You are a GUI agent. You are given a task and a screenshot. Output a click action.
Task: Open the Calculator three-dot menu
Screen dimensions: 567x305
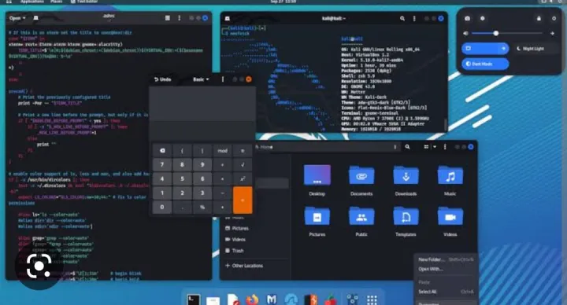coord(223,79)
